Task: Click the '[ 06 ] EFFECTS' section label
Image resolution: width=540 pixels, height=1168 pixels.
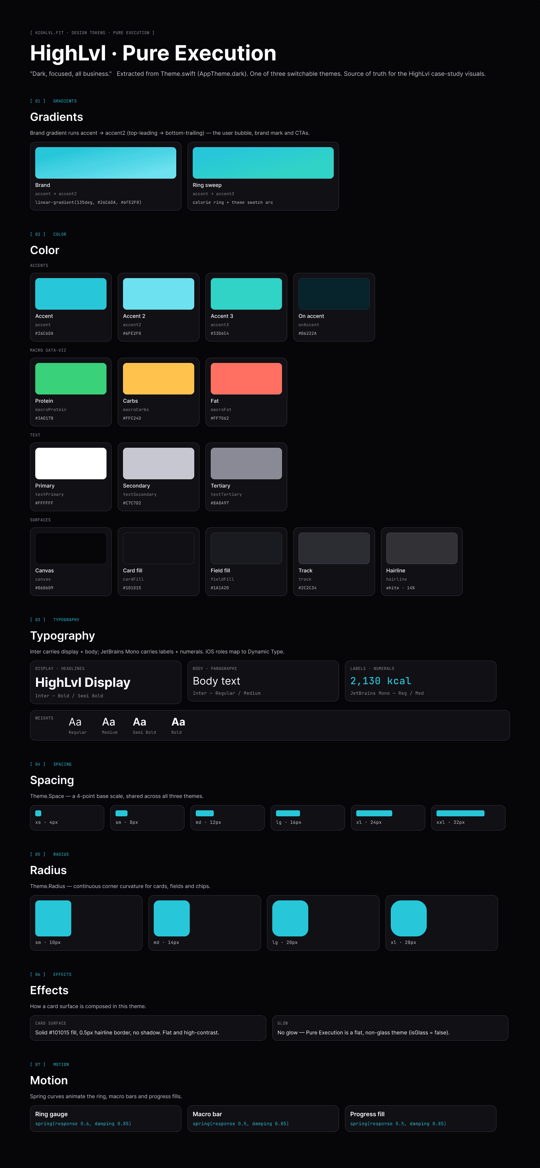Action: (x=51, y=974)
